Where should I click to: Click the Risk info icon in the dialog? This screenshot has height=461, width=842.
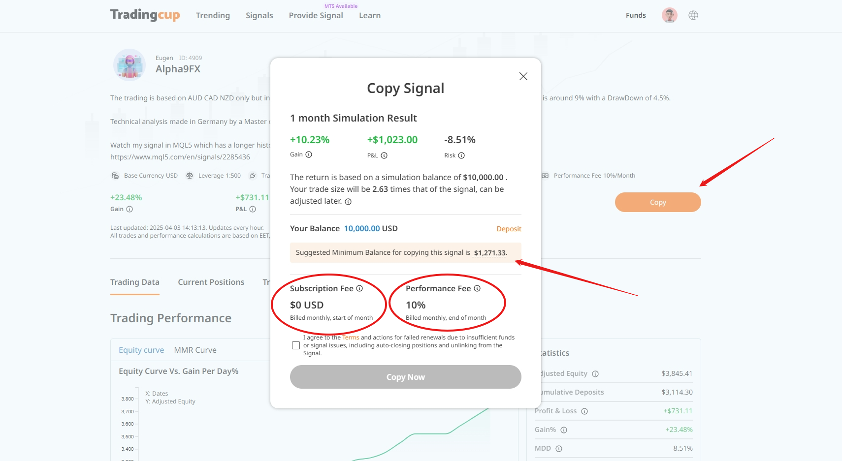tap(461, 155)
